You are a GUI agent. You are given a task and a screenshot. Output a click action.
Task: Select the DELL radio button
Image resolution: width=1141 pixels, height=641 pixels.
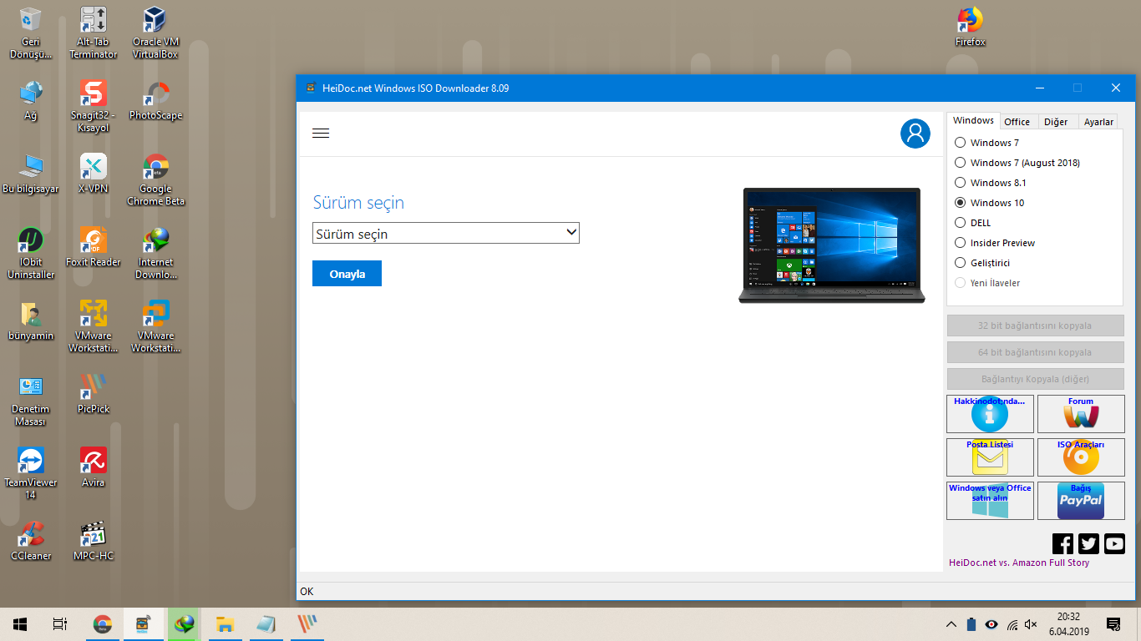pos(961,223)
